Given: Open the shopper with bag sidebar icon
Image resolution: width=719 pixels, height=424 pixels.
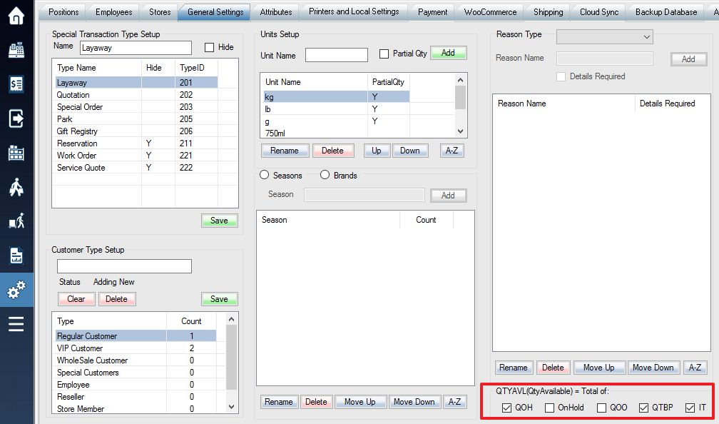Looking at the screenshot, I should [x=16, y=187].
